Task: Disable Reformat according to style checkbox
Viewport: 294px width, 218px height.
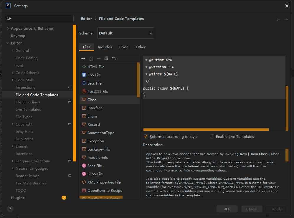Action: (146, 137)
